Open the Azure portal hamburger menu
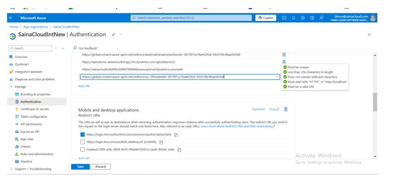393x183 pixels. 10,18
